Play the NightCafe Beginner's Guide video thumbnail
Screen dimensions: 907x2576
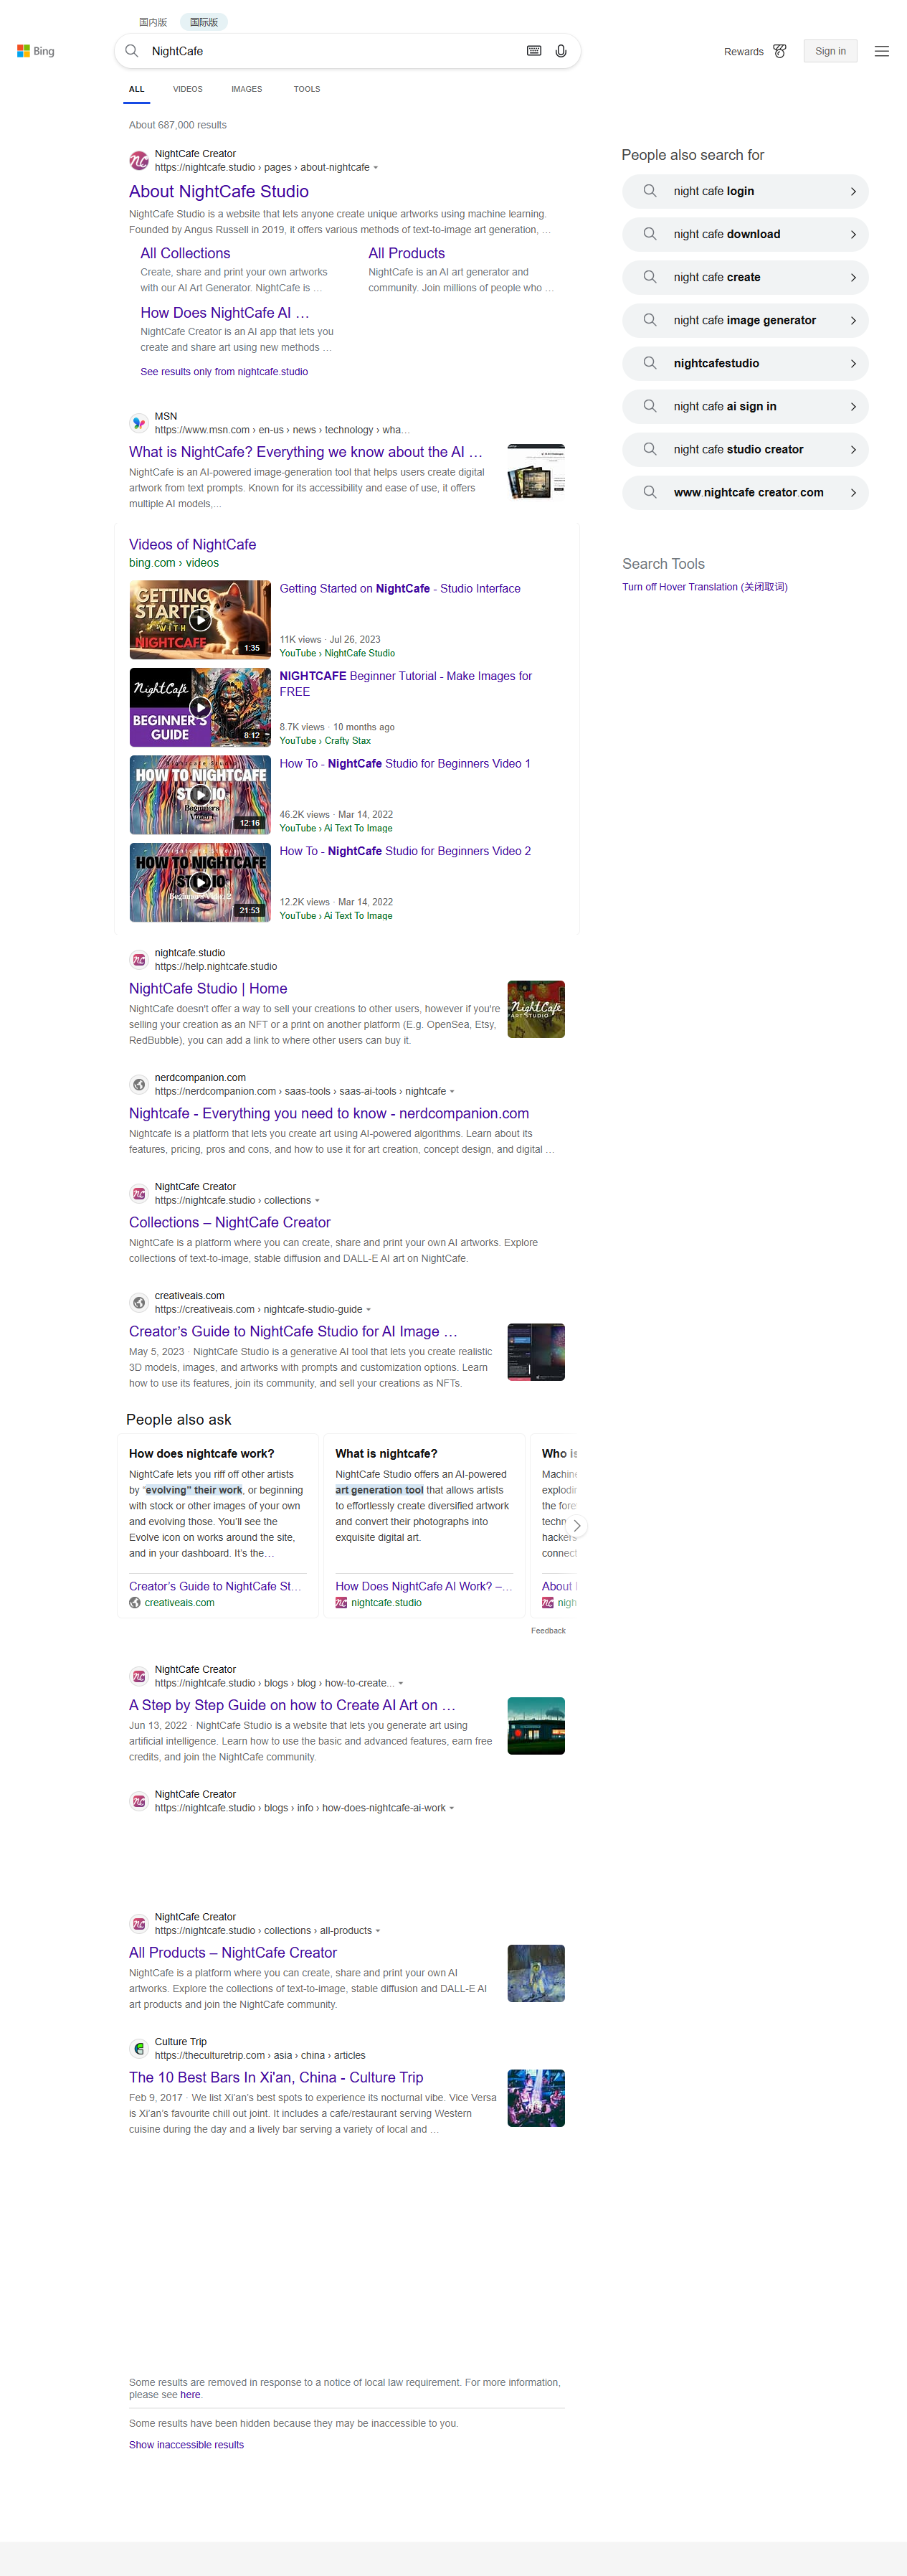coord(200,707)
